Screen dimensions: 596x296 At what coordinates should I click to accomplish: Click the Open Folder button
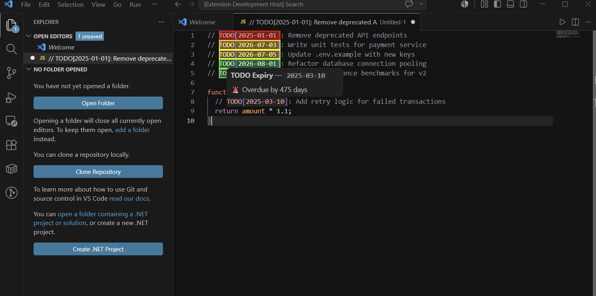point(98,103)
